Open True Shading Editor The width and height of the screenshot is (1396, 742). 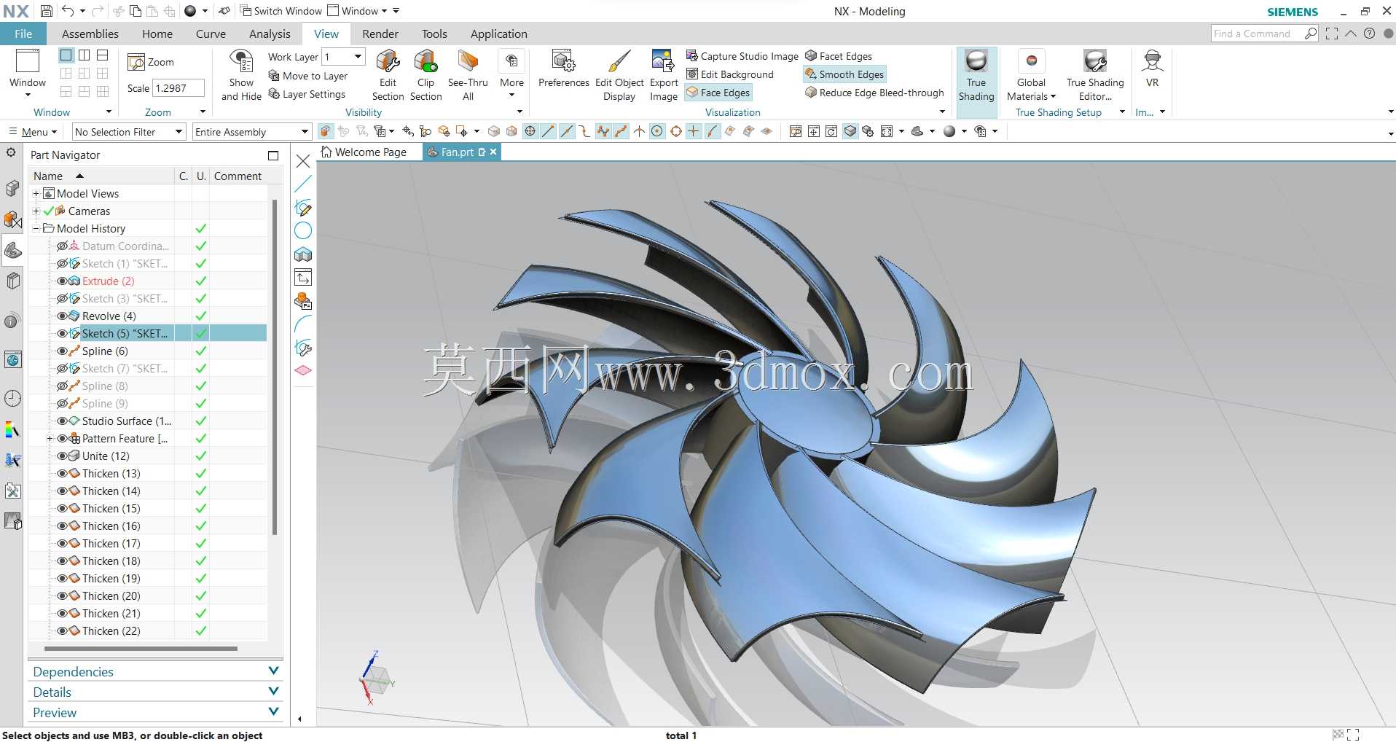click(x=1095, y=76)
